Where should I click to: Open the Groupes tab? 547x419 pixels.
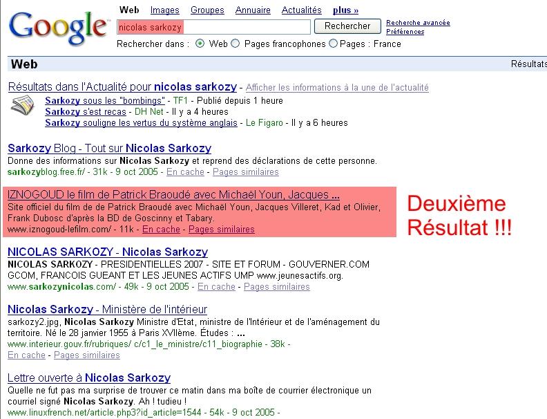point(207,10)
